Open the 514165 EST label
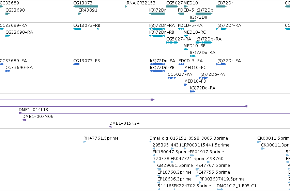The height and width of the screenshot is (191, 290). 166,186
